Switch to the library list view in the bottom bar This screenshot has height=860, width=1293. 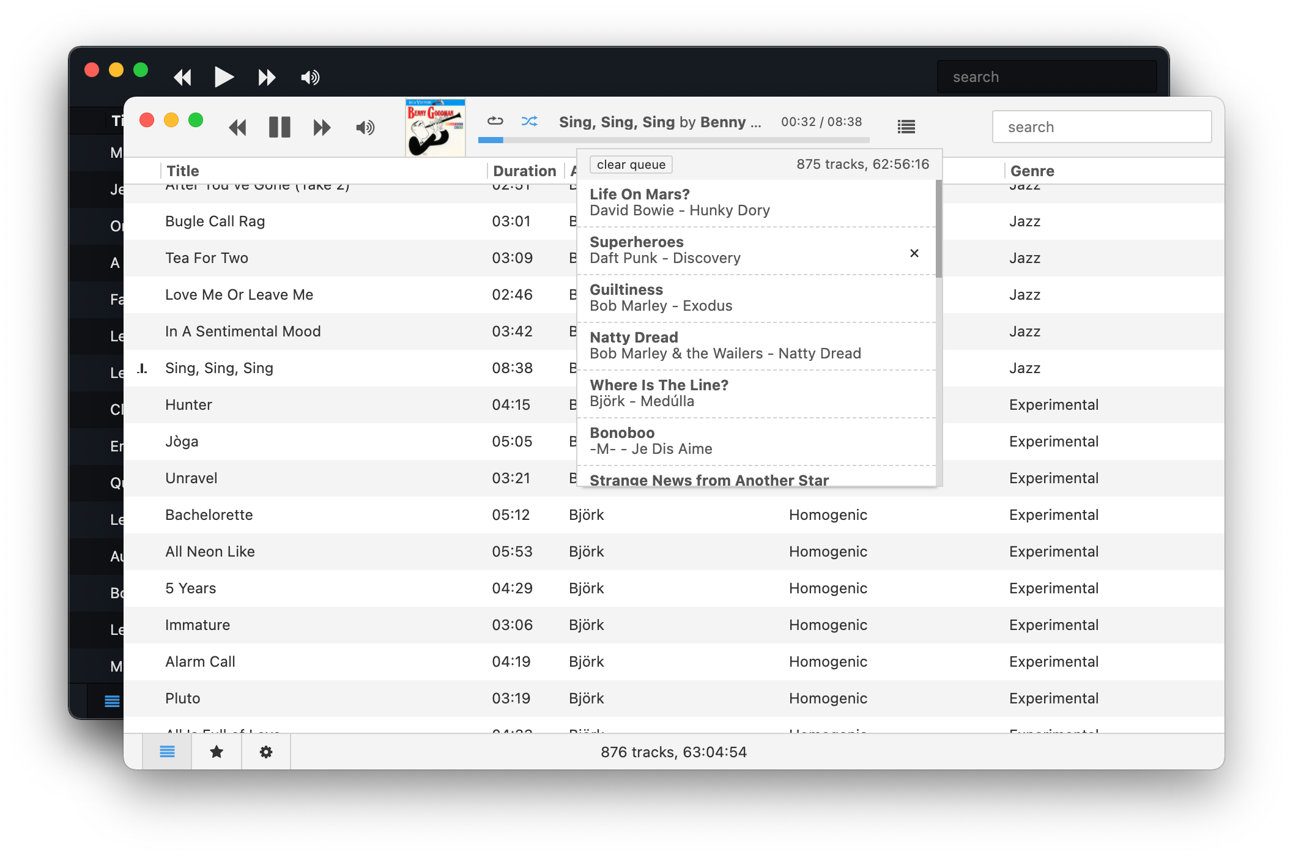click(167, 752)
